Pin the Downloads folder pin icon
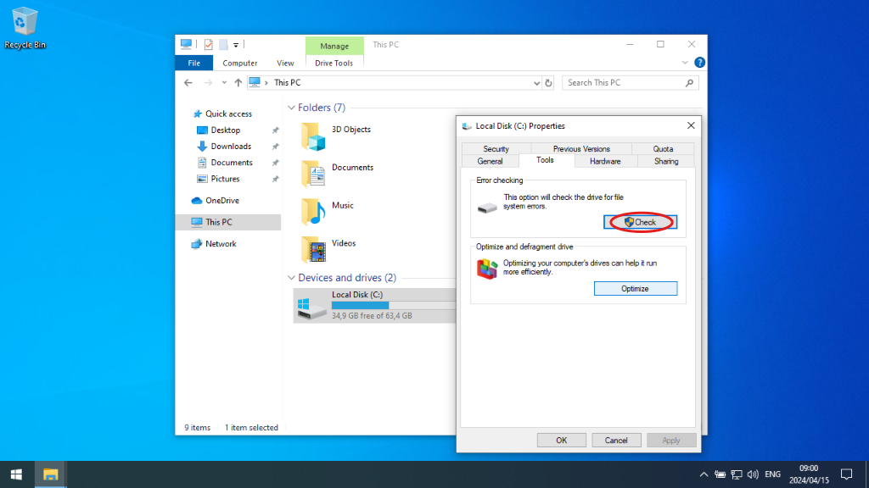This screenshot has width=869, height=488. click(275, 146)
